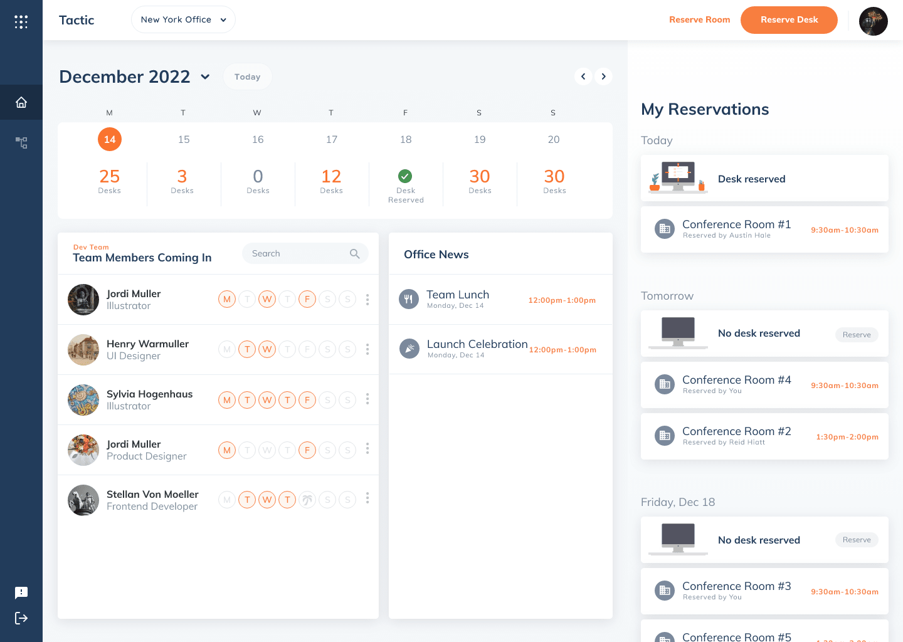Click the Team Lunch utensils icon
The width and height of the screenshot is (903, 642).
pos(409,299)
